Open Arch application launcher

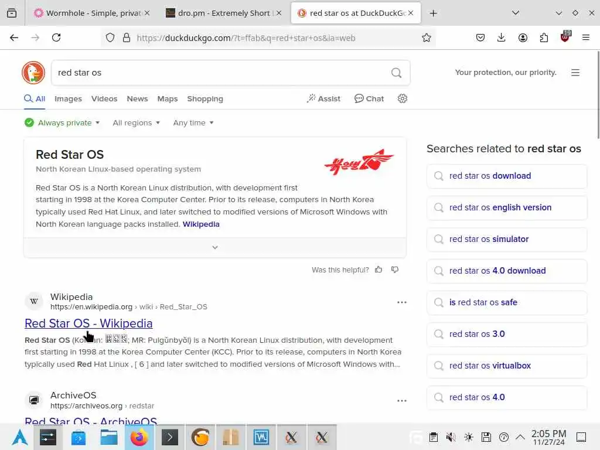click(x=20, y=437)
